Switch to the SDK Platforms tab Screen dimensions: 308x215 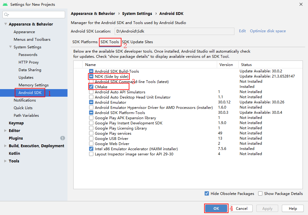85,42
